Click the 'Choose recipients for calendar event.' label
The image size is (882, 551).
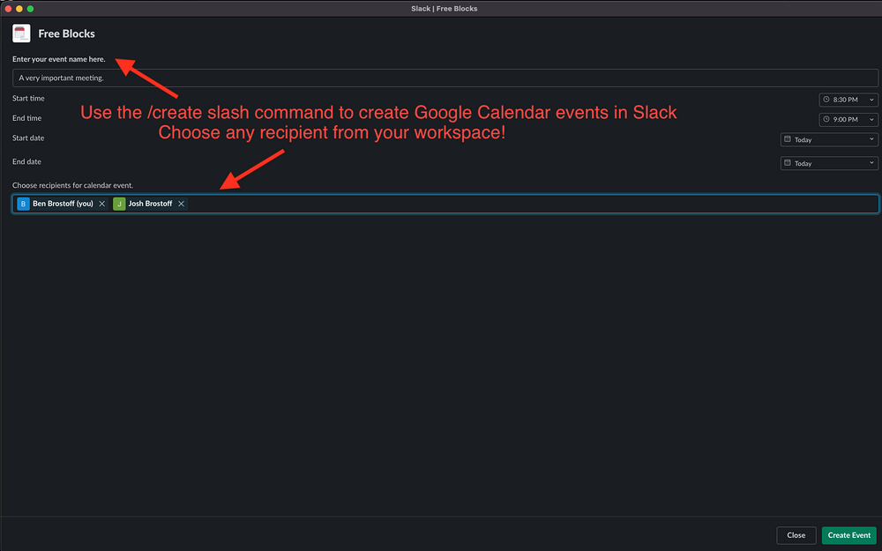[72, 185]
